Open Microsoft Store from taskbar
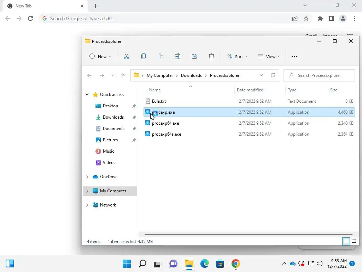 [x=220, y=263]
